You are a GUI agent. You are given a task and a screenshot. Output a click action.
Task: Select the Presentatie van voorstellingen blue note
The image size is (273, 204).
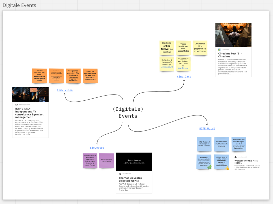239,144
